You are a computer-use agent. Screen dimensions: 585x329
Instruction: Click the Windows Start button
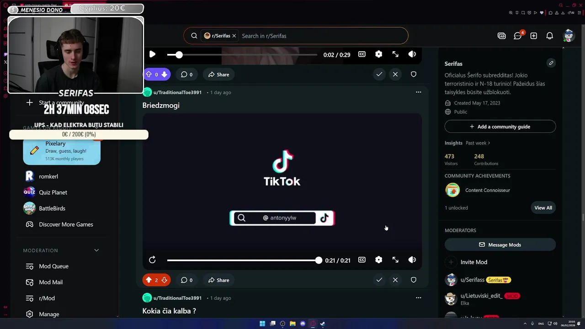(262, 324)
